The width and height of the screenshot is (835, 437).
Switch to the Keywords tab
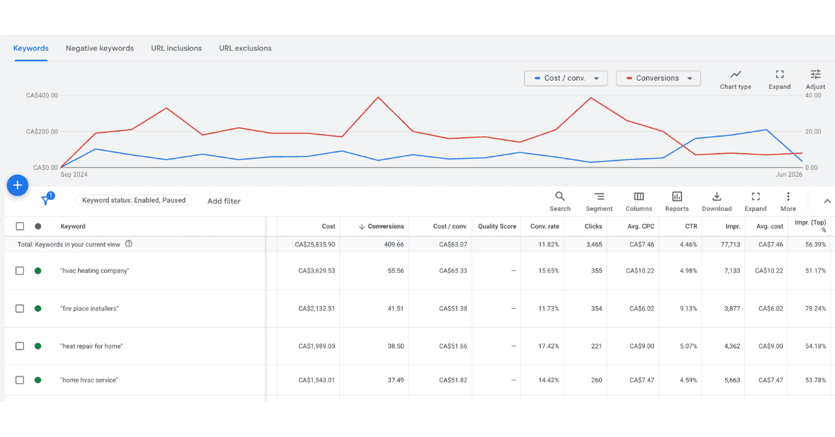click(31, 48)
